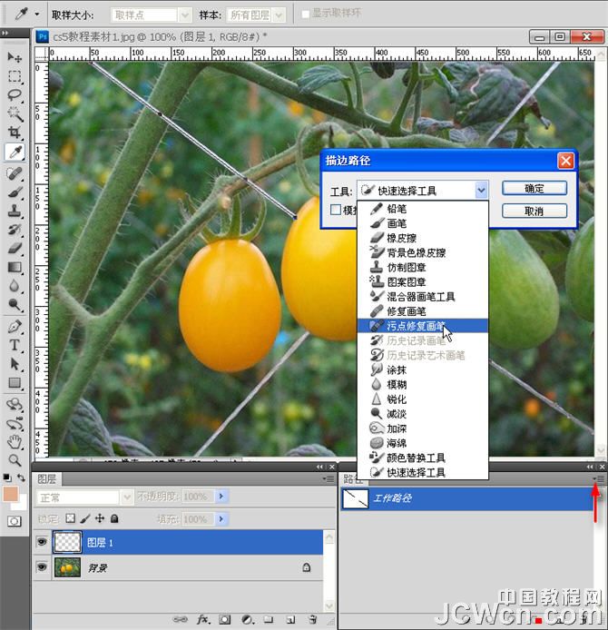Select the Quick Selection tool in toolbox

pos(15,113)
